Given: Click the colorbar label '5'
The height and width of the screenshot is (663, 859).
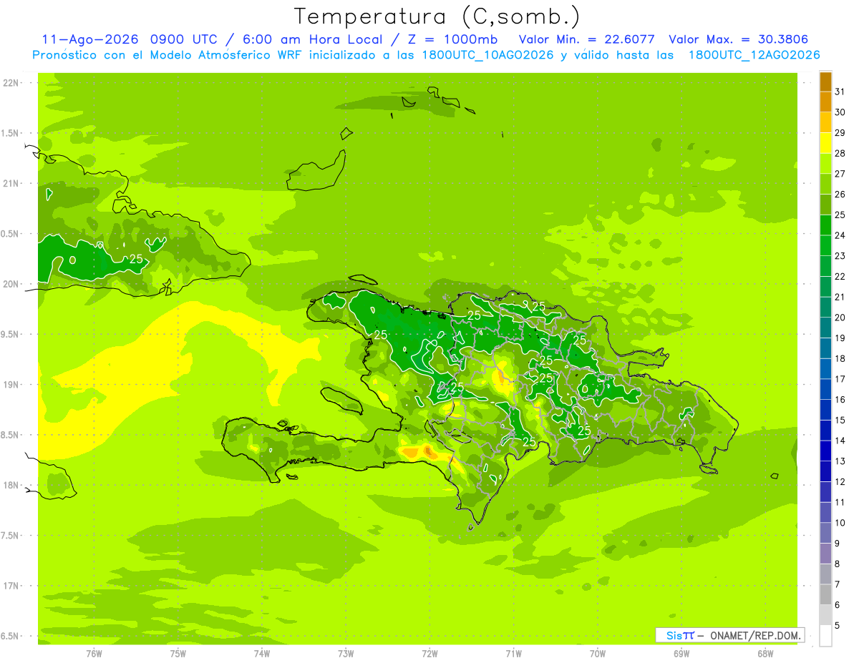Looking at the screenshot, I should pyautogui.click(x=837, y=626).
